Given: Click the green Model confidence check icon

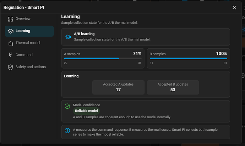Looking at the screenshot, I should tap(67, 106).
